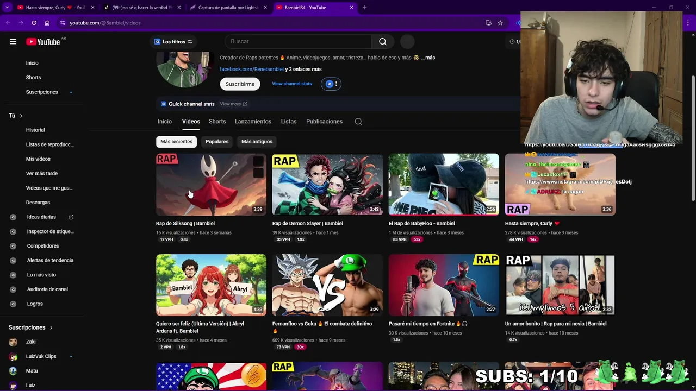
Task: Click the View channel stats link
Action: pos(292,84)
